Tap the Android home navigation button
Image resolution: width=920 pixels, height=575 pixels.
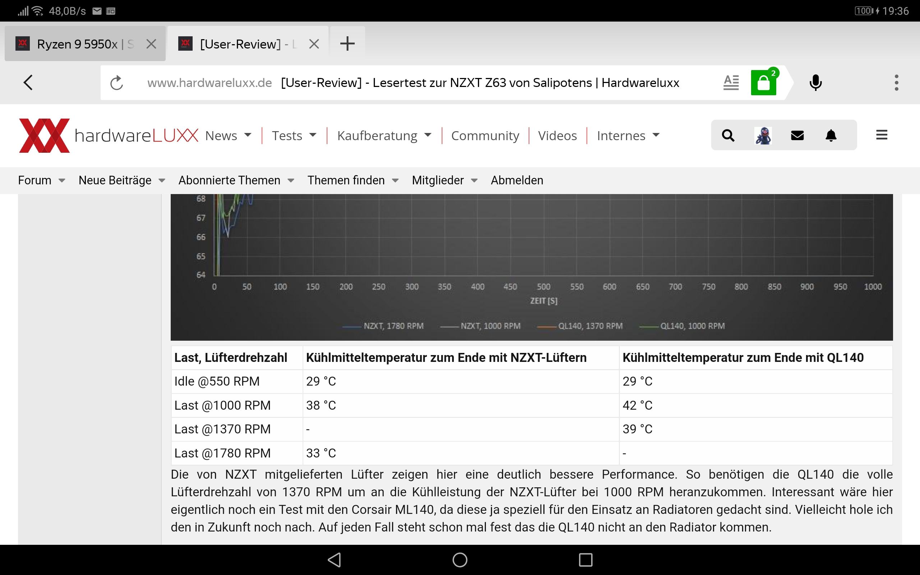(460, 560)
